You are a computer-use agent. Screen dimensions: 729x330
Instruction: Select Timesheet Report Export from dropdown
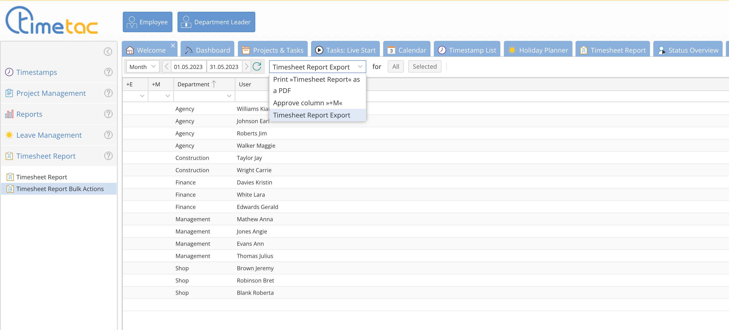311,115
